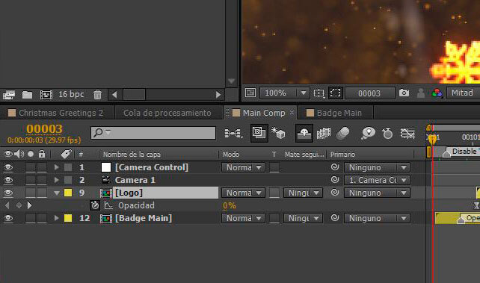Open the 16 bpc color depth setting
The image size is (480, 283).
pyautogui.click(x=71, y=94)
